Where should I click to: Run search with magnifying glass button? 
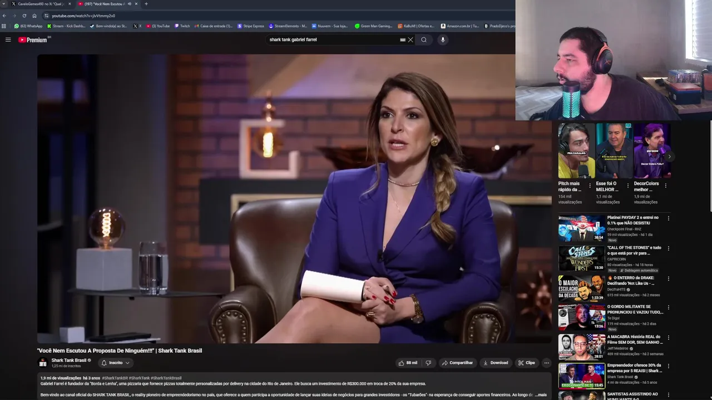click(424, 39)
